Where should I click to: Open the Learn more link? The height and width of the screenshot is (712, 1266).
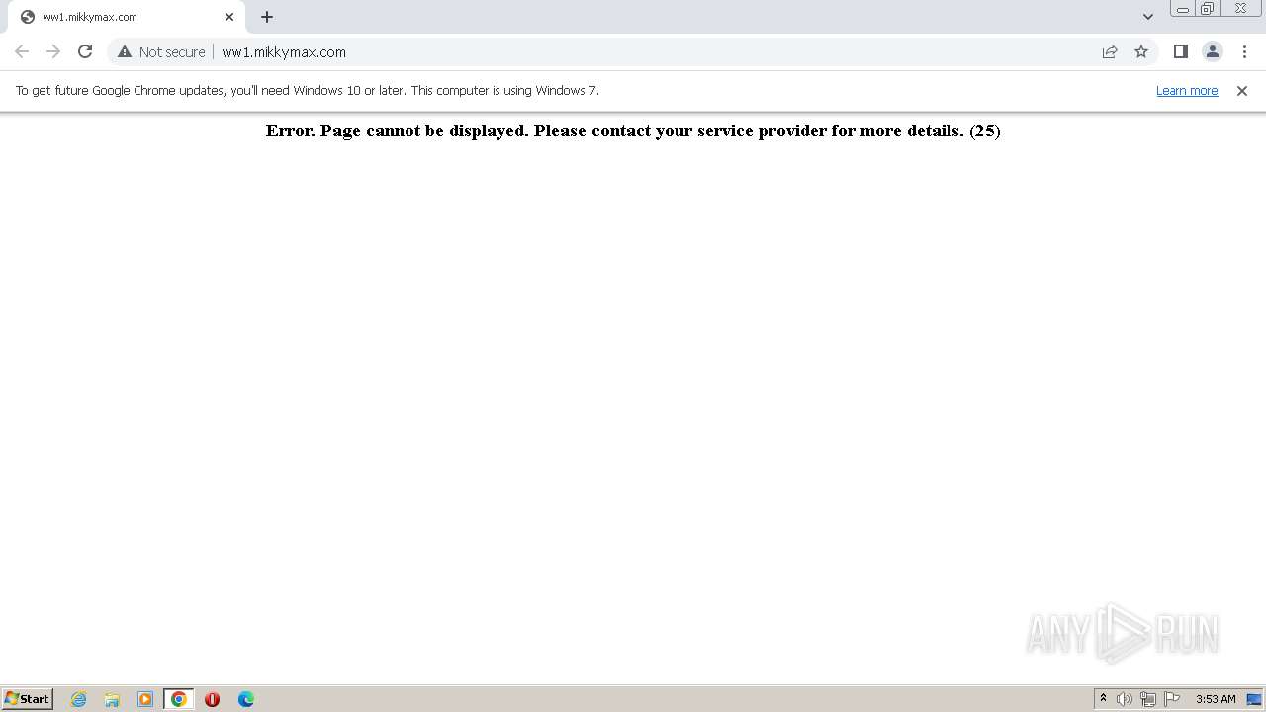coord(1187,90)
